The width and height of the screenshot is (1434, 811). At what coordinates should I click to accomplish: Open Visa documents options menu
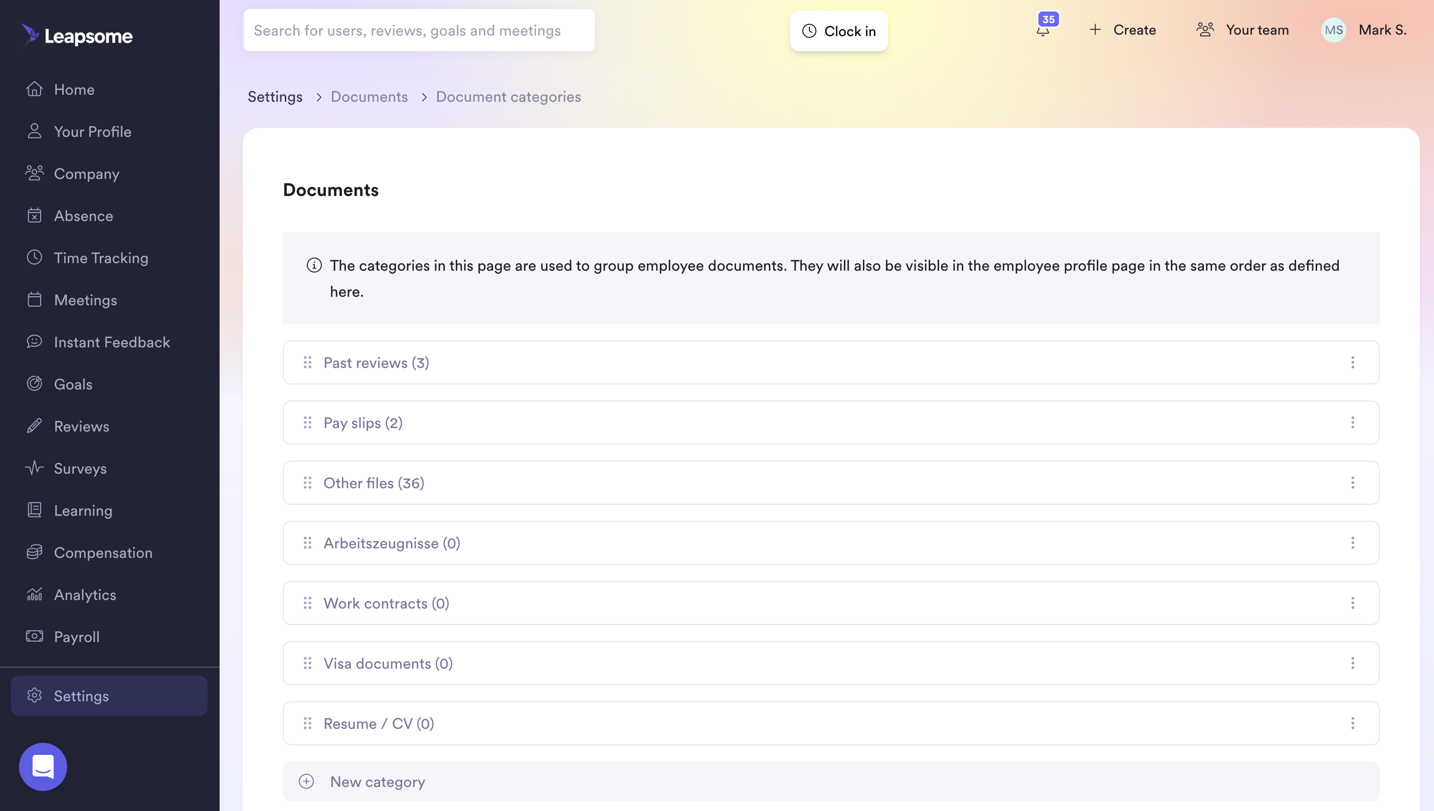coord(1353,664)
